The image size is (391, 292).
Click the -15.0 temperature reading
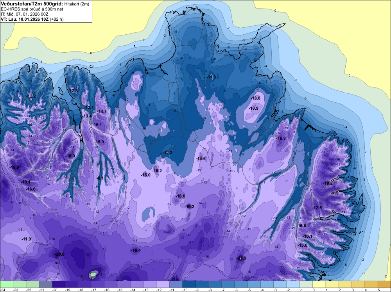pyautogui.click(x=145, y=175)
